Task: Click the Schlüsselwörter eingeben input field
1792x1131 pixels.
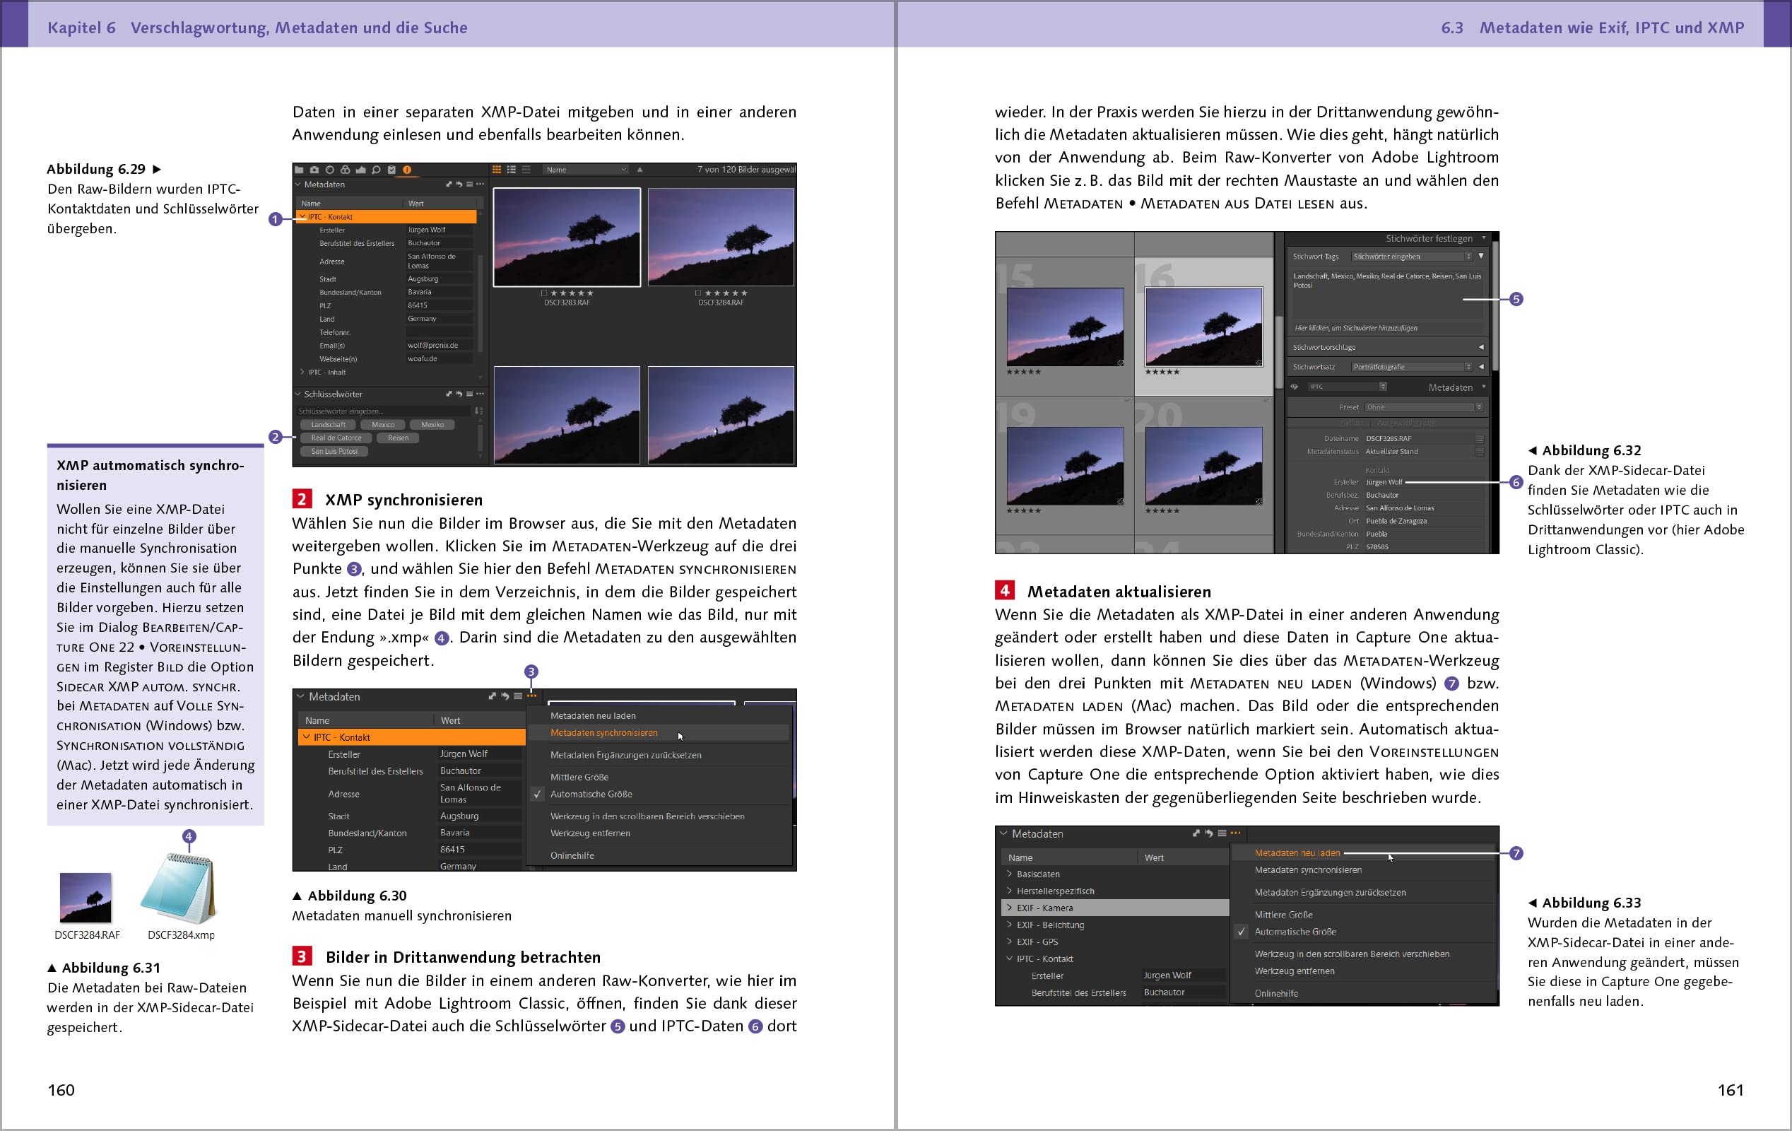Action: (x=384, y=411)
